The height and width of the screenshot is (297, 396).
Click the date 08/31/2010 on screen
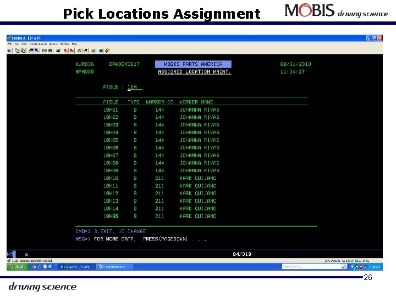click(x=295, y=64)
